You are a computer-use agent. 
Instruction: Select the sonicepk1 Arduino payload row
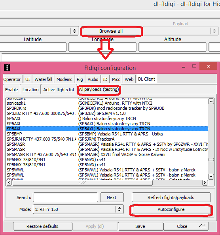(x=107, y=103)
